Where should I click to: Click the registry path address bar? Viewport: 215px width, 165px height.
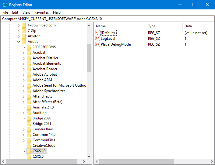(x=107, y=19)
